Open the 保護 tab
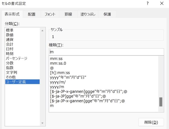Viewport: 169px width, 129px height. coord(107,14)
